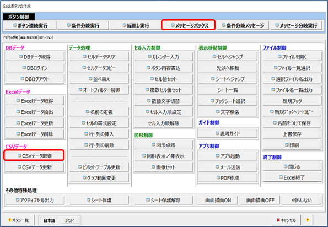Switch the display mode to 日本語
The image size is (328, 227).
pos(49,220)
